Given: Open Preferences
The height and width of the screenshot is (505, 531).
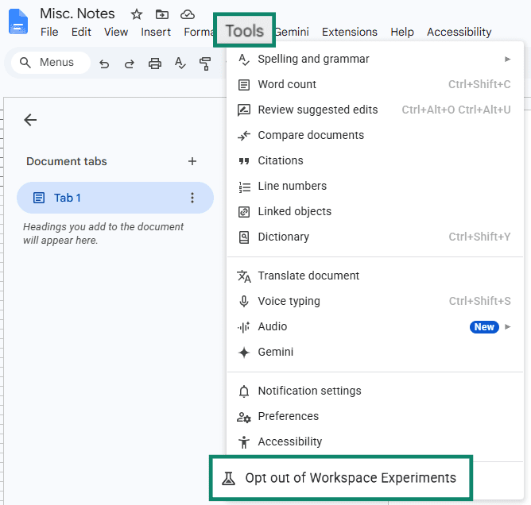Looking at the screenshot, I should [375, 416].
